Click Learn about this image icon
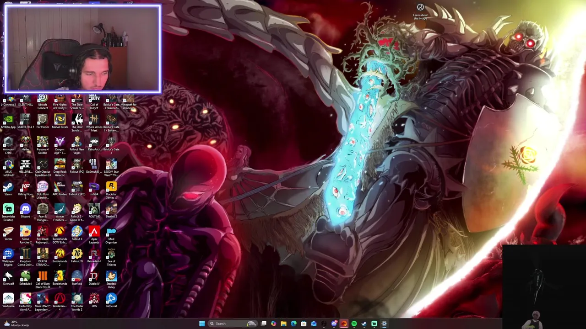The width and height of the screenshot is (586, 329). tap(420, 12)
